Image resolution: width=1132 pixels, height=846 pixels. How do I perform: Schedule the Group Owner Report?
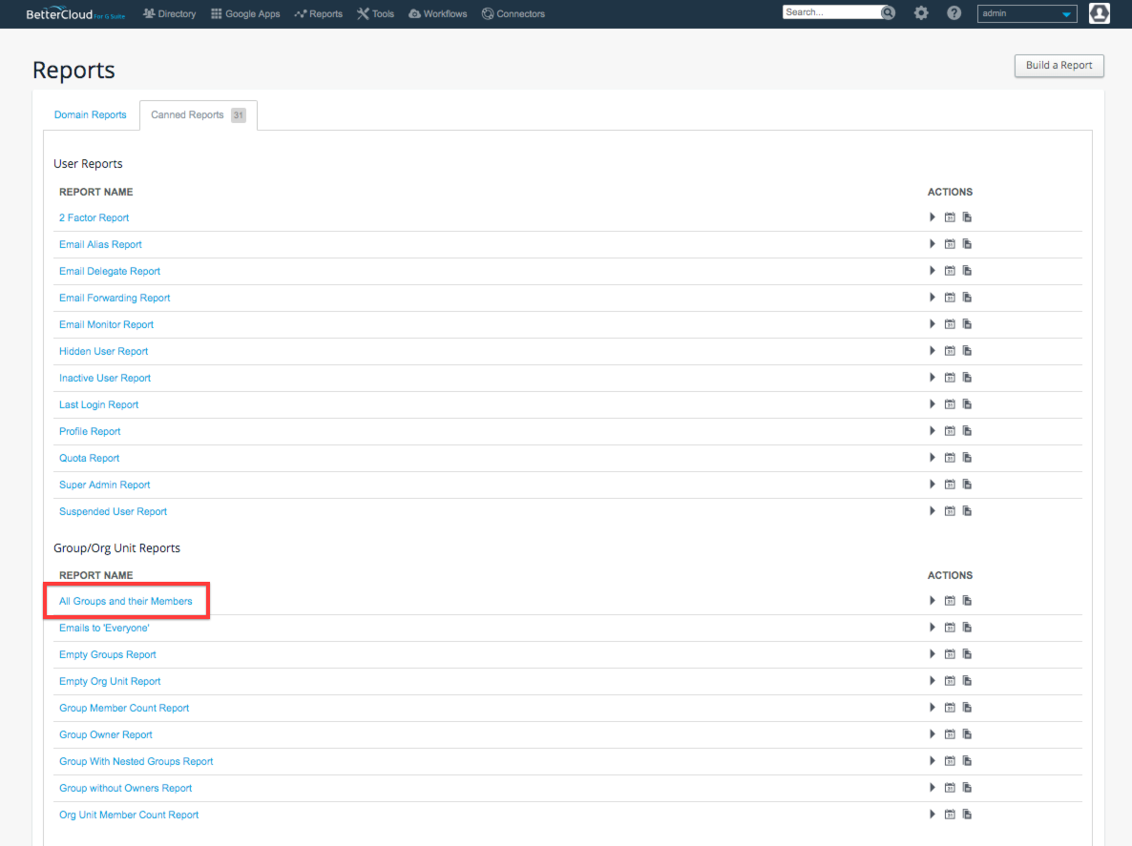coord(950,733)
